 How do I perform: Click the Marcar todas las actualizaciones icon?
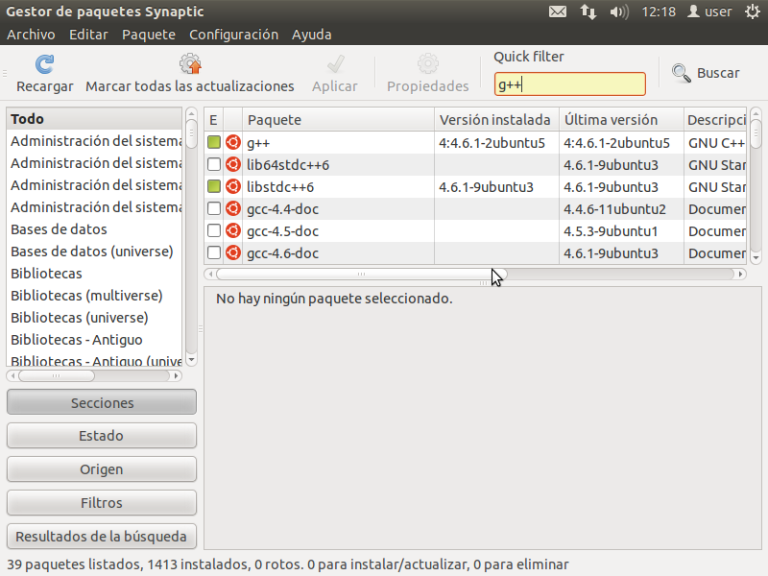[x=190, y=63]
